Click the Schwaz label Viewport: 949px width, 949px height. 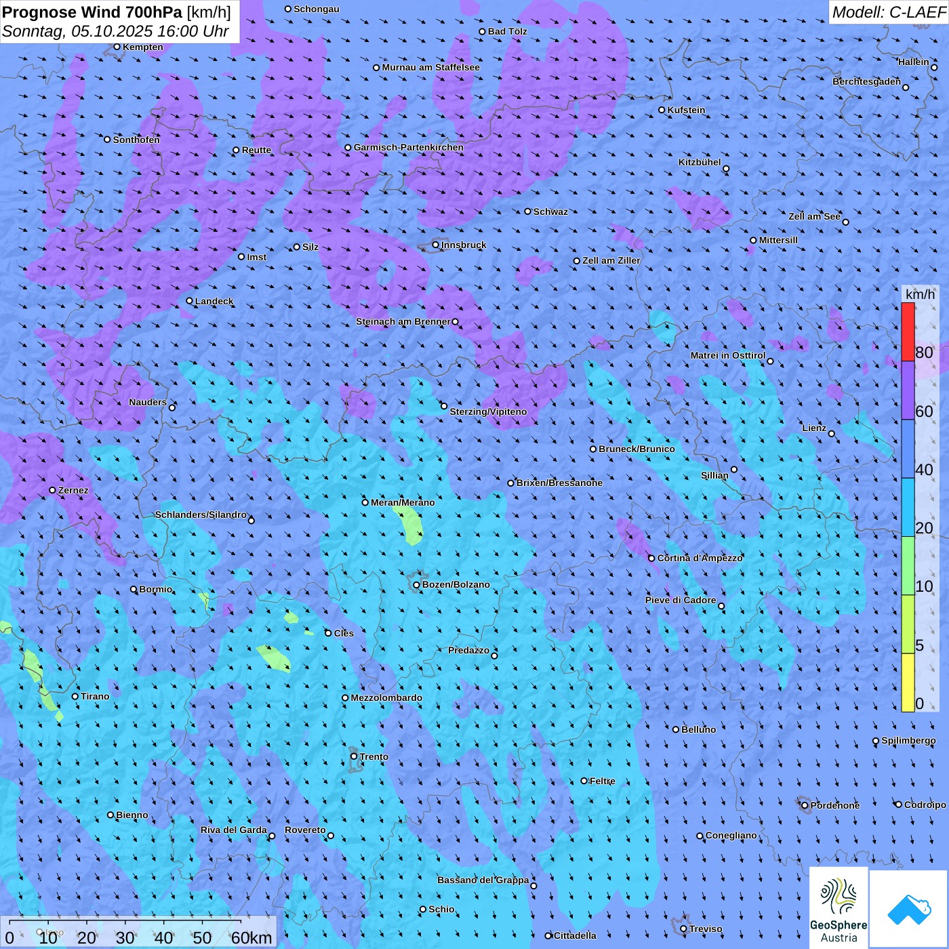click(x=550, y=211)
